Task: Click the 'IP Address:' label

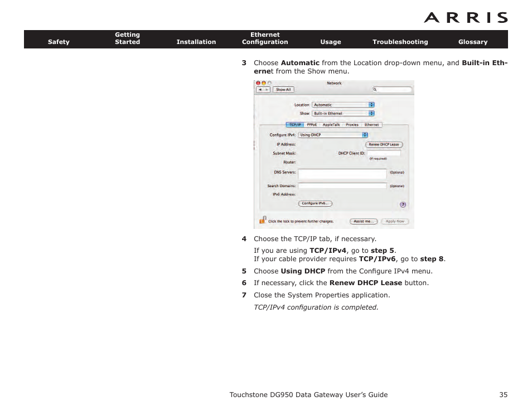Action: [x=286, y=145]
